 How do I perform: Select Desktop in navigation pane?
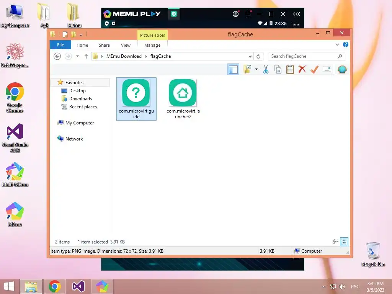[77, 91]
